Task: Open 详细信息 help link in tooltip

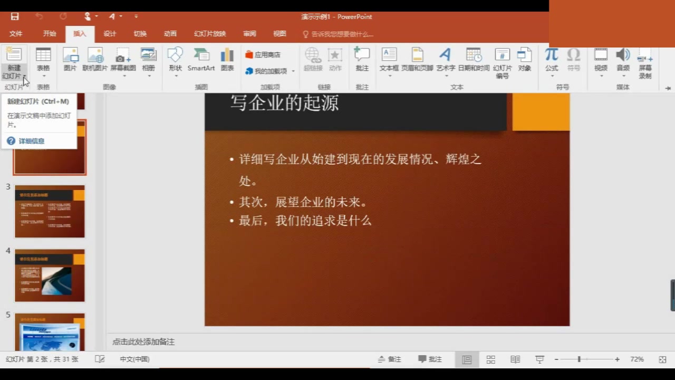Action: pyautogui.click(x=31, y=141)
